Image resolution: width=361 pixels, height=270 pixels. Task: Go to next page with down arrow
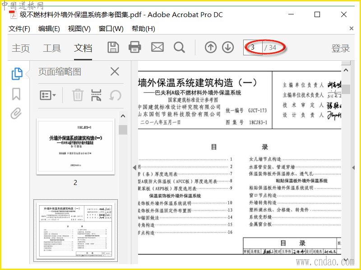(x=228, y=47)
